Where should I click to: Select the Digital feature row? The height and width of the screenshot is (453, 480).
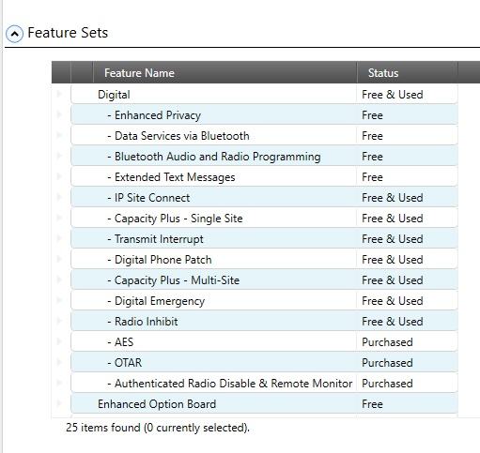point(265,94)
